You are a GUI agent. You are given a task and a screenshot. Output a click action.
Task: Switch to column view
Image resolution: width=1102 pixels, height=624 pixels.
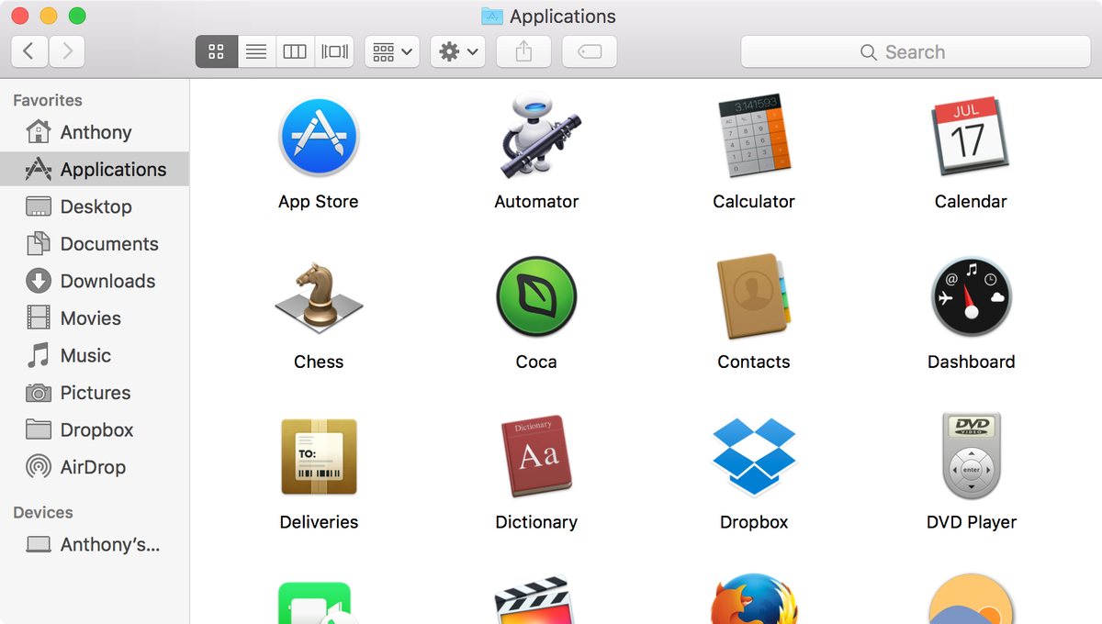point(295,51)
